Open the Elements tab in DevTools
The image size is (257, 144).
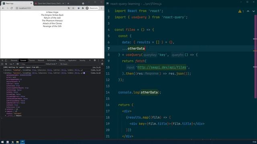click(x=14, y=60)
